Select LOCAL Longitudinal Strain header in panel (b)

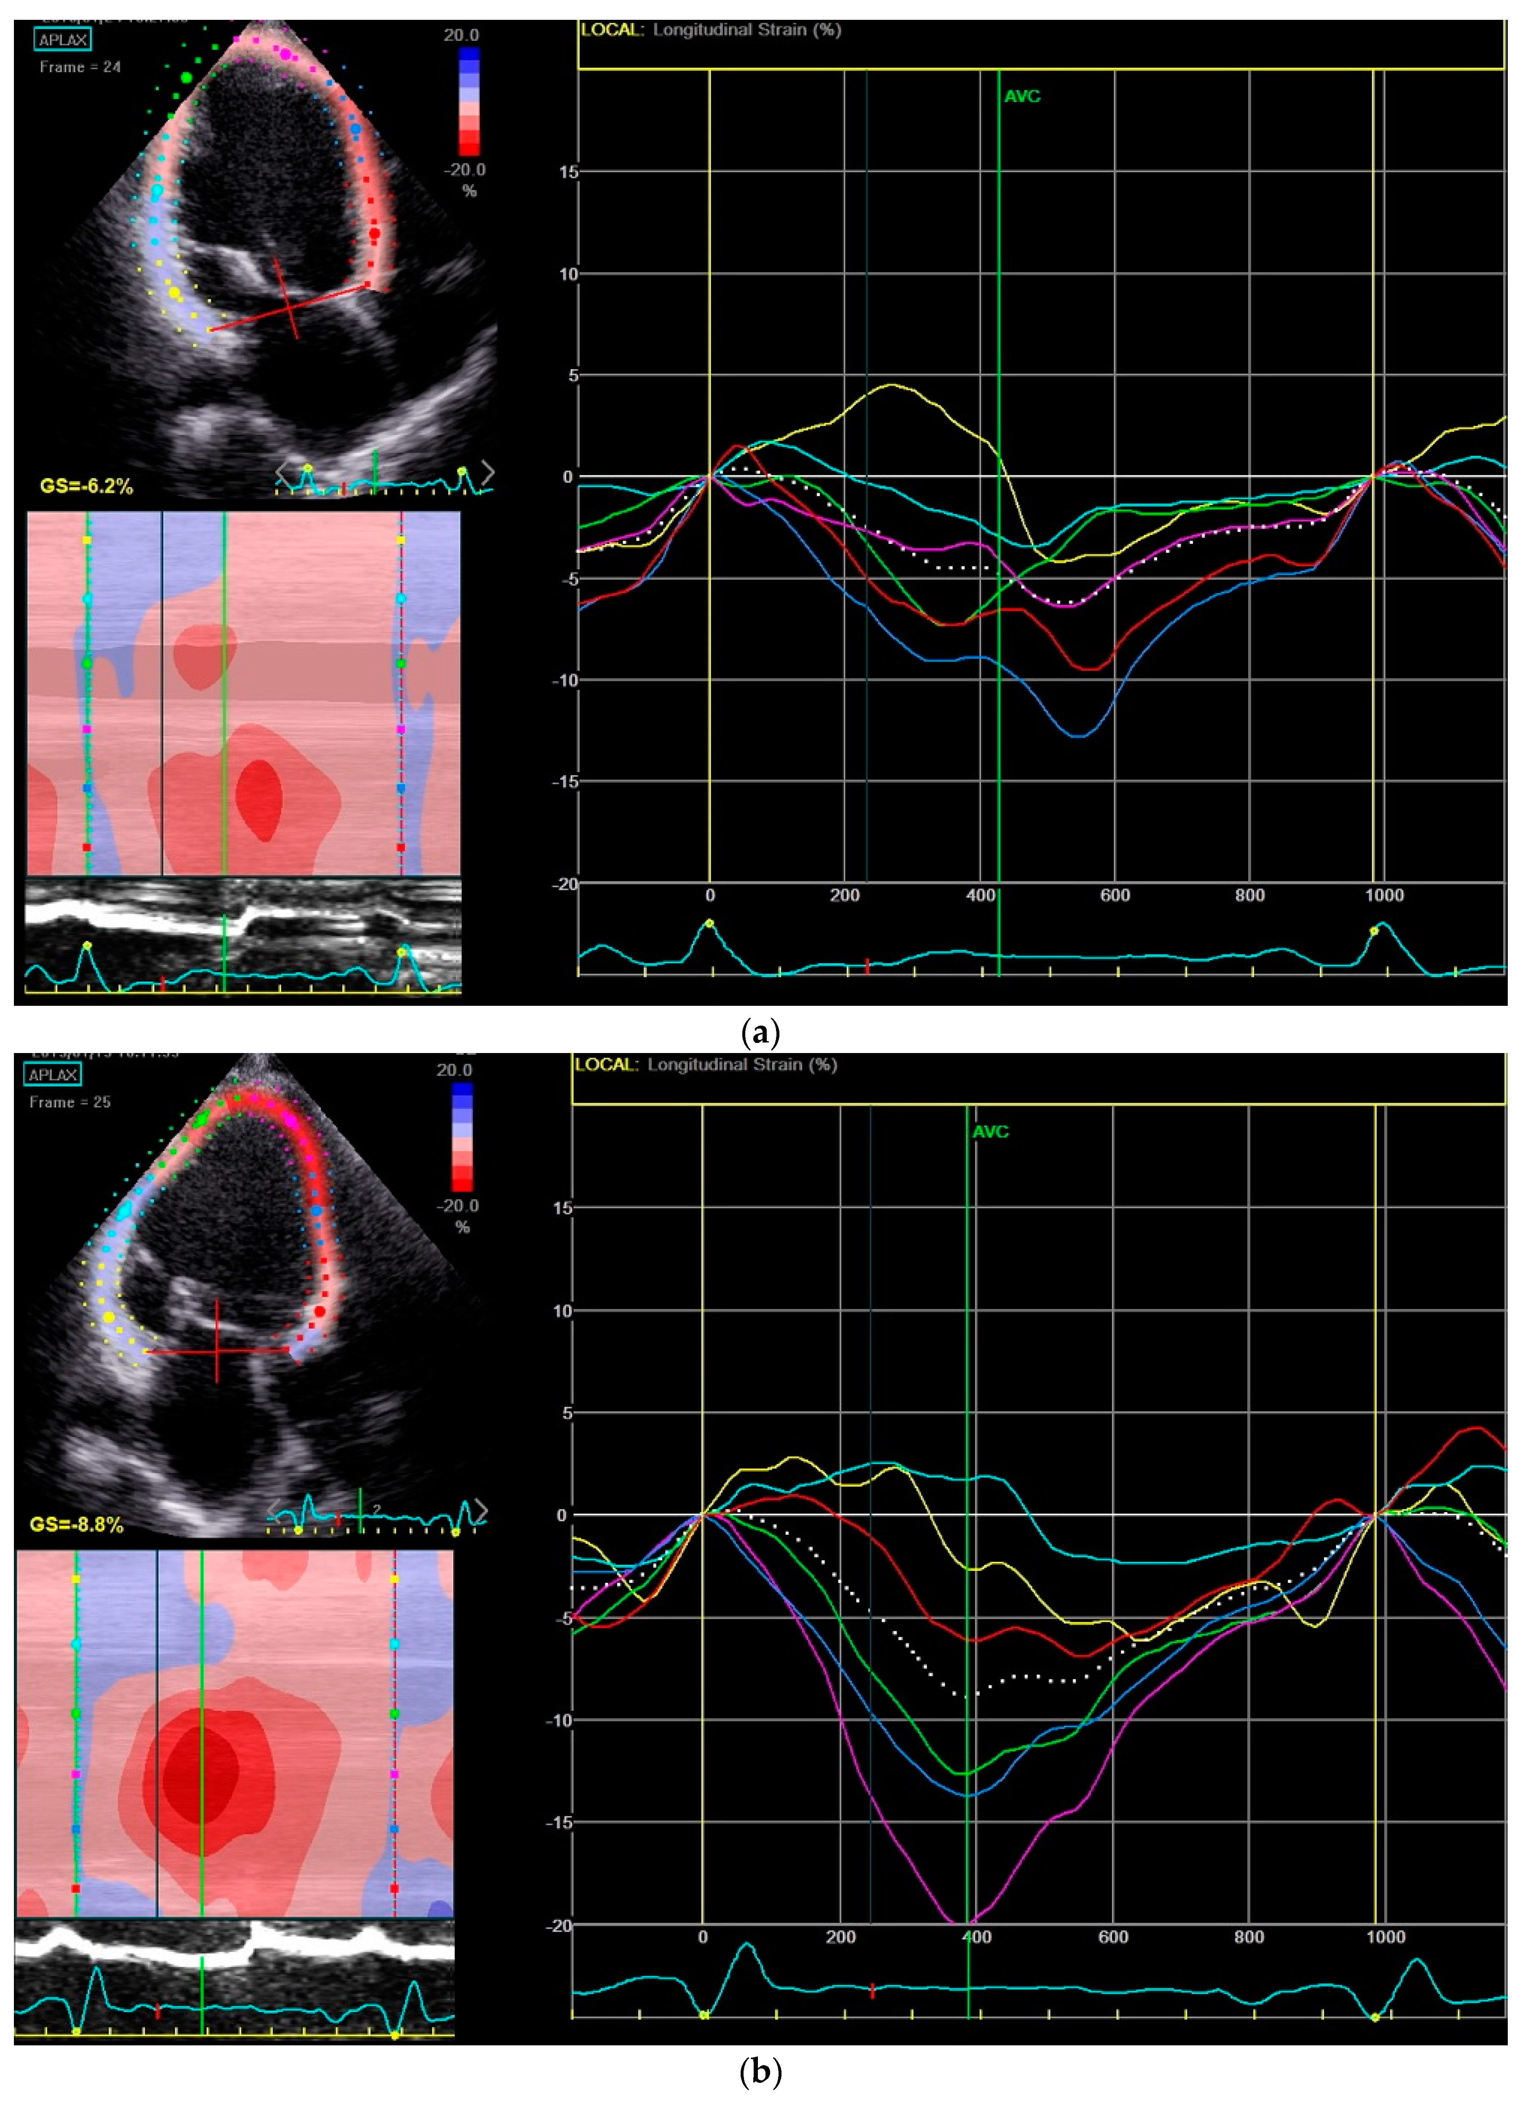706,1064
